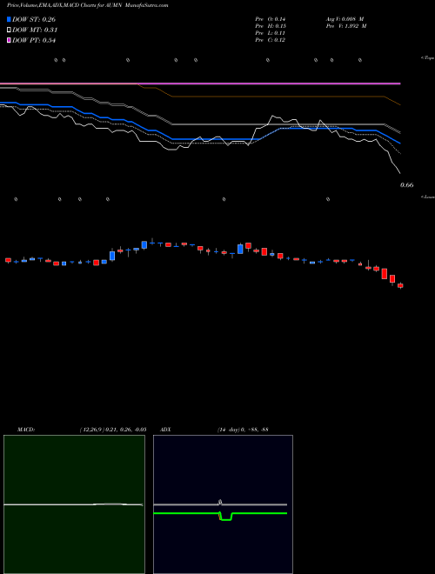The image size is (435, 574).
Task: Click the tall blue candlestick at the price peak
Action: [x=144, y=244]
